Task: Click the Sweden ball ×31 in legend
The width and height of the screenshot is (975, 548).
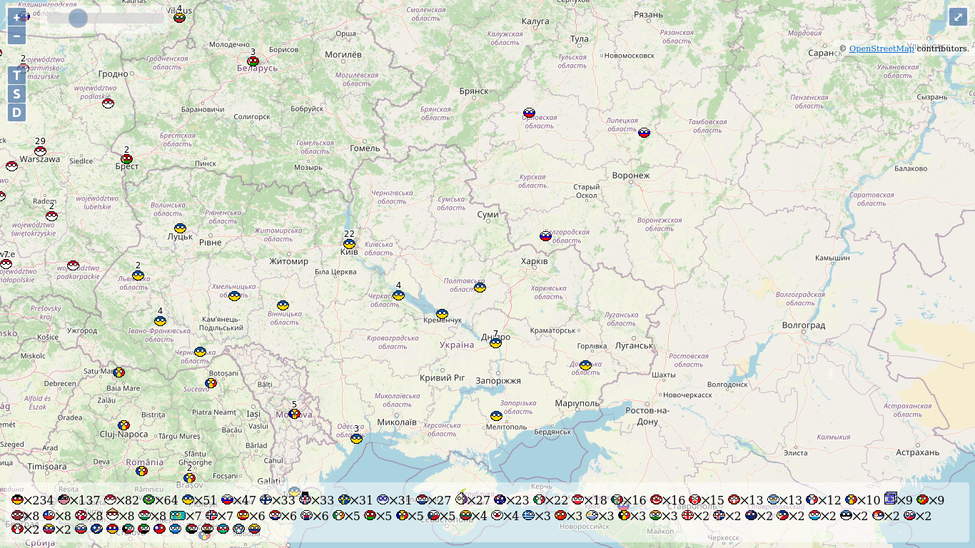Action: [344, 500]
